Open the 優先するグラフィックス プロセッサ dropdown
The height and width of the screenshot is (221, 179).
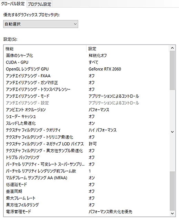(41, 24)
